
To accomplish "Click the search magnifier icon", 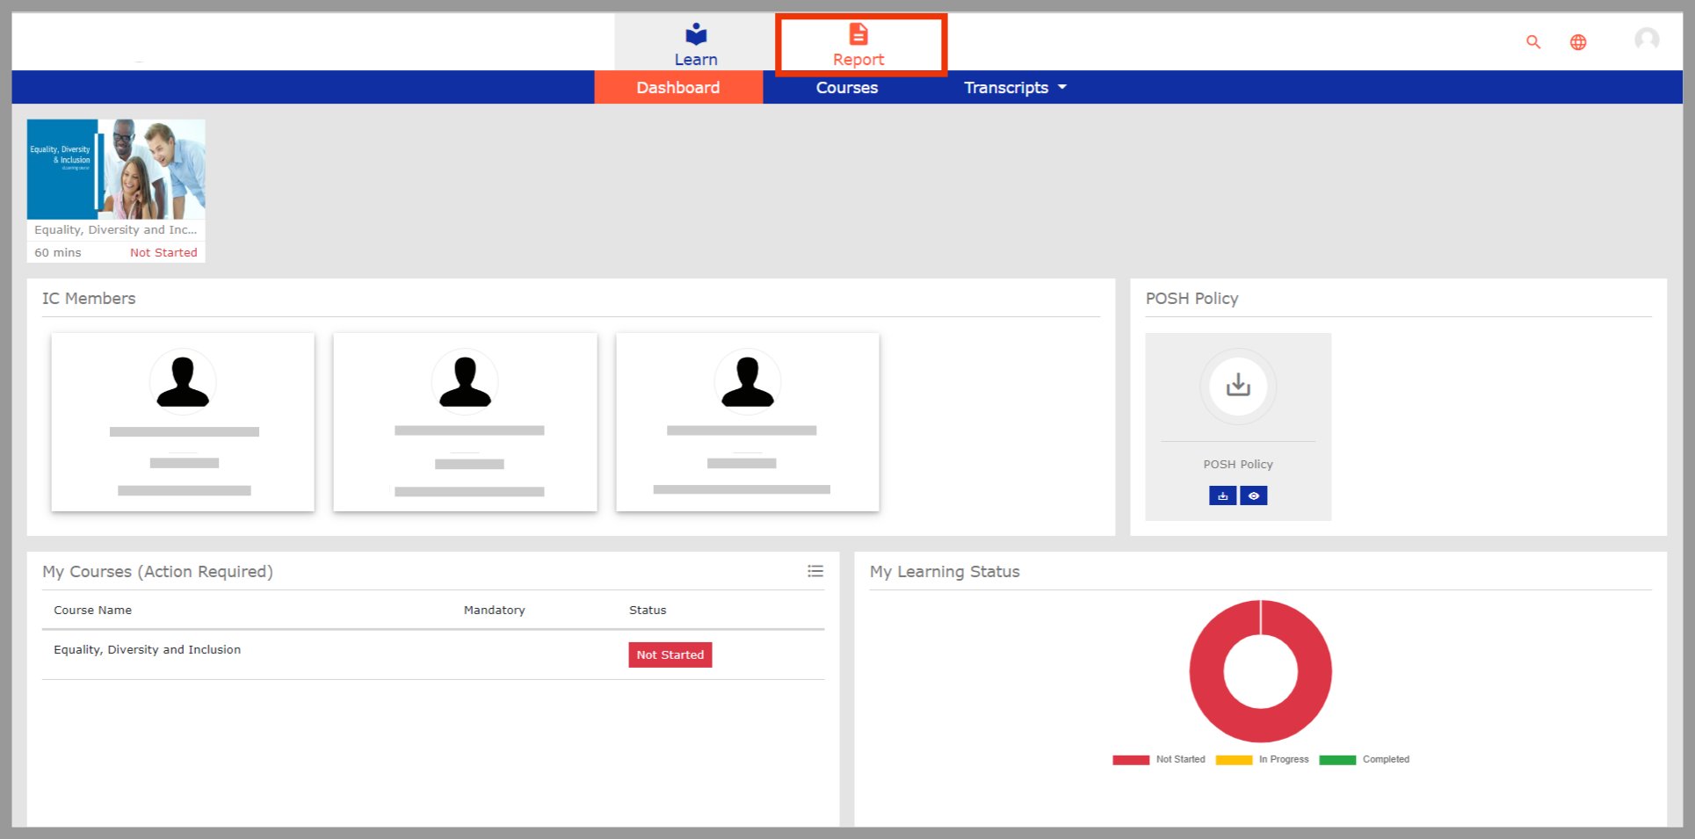I will (1533, 42).
